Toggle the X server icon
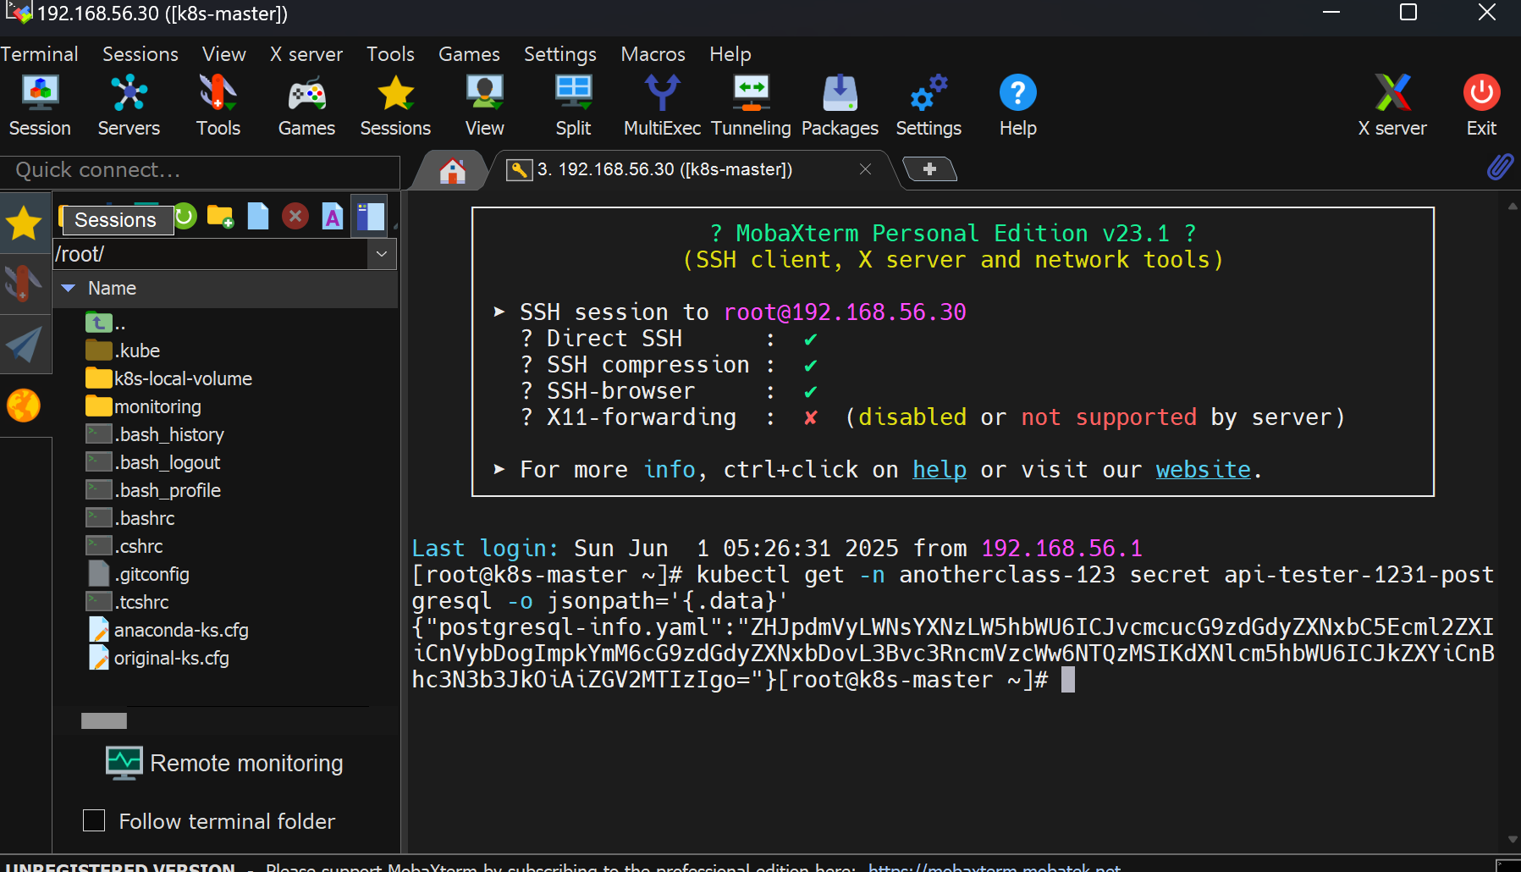1521x872 pixels. coord(1392,106)
